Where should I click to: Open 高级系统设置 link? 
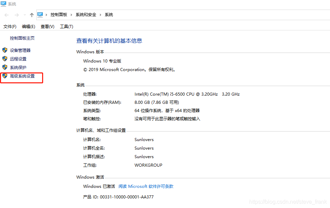coord(22,76)
